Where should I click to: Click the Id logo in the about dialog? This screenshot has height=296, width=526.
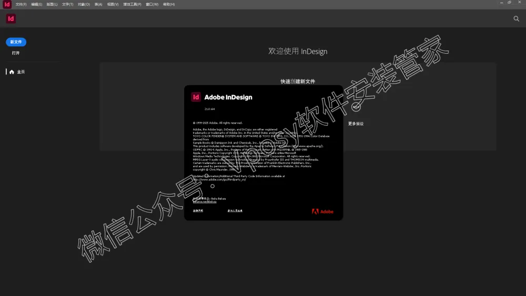[196, 97]
